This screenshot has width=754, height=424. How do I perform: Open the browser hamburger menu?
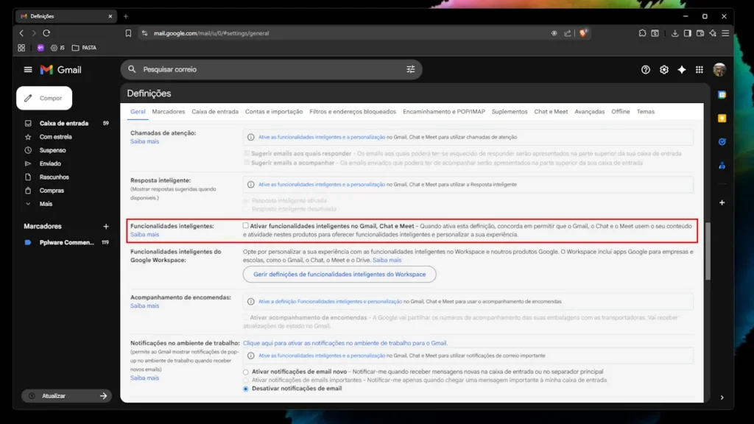(725, 33)
